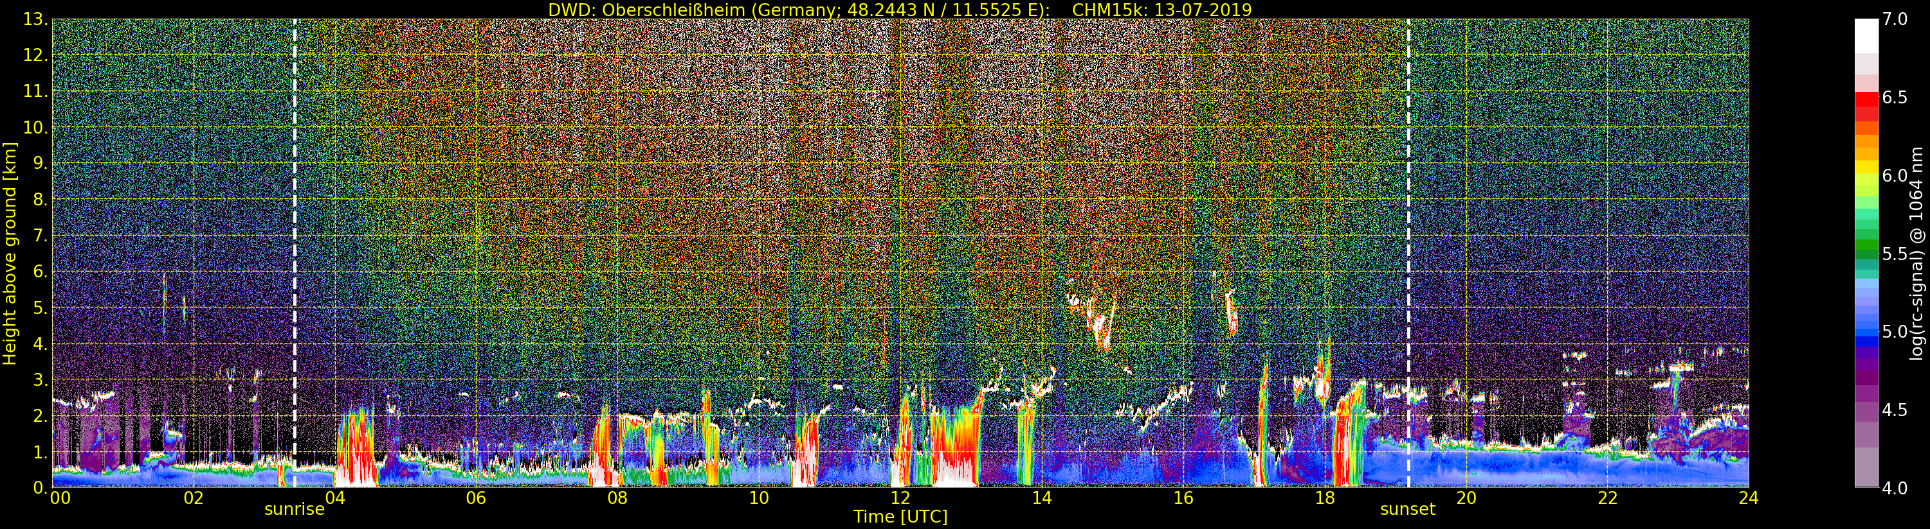Click the "sunrise" label below the time axis
Screen dimensions: 1930x529
[x=294, y=510]
